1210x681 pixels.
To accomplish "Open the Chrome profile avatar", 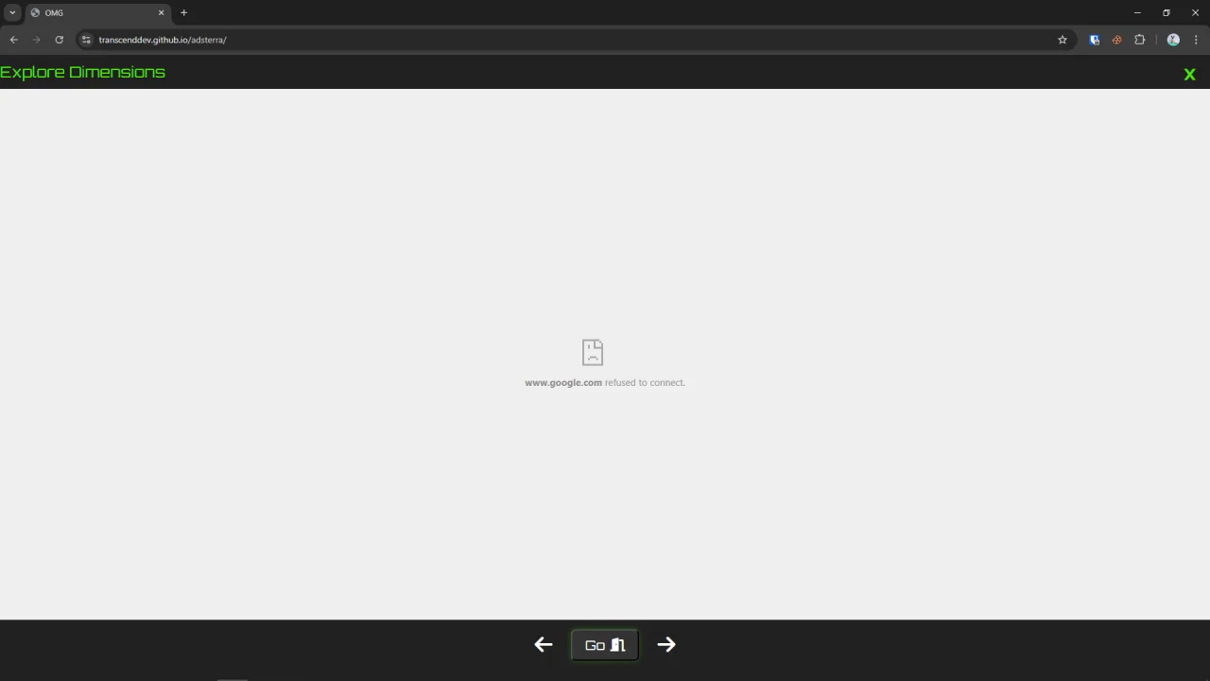I will coord(1173,40).
